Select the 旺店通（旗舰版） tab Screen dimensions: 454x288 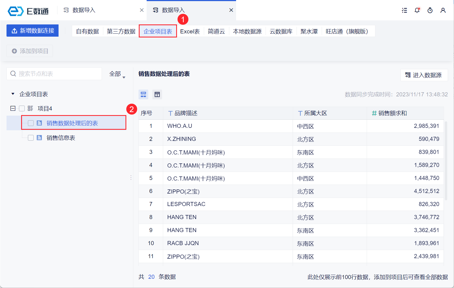(348, 31)
